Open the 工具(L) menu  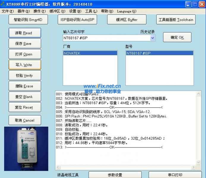[91, 11]
